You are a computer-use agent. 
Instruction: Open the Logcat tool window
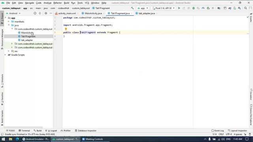tap(51, 131)
